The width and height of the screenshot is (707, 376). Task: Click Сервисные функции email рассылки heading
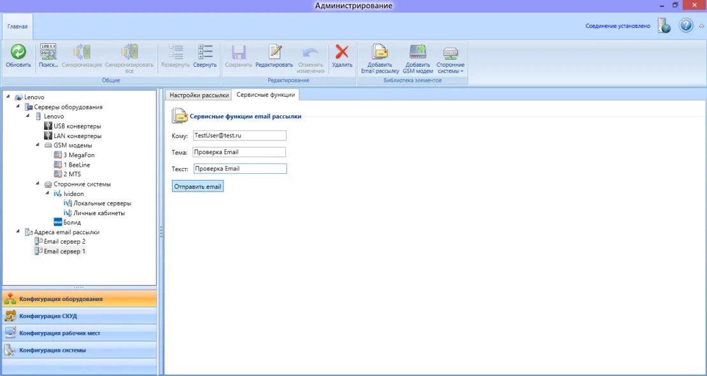click(245, 116)
